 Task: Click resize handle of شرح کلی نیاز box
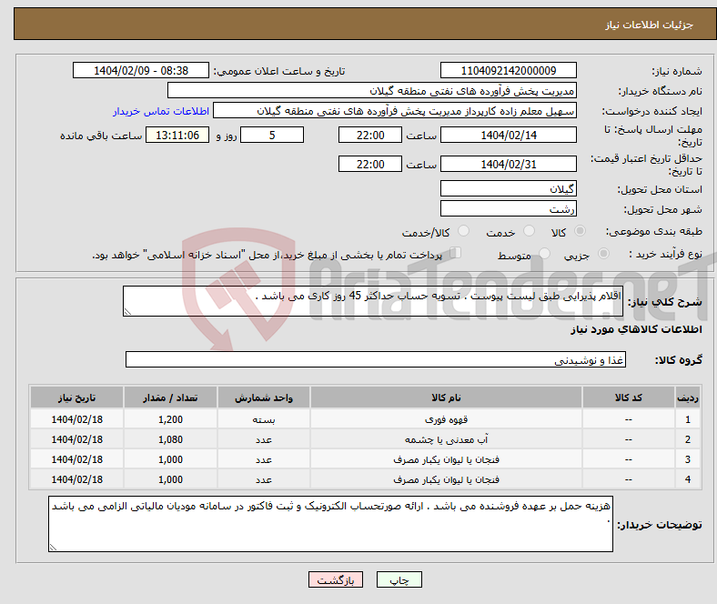pyautogui.click(x=128, y=312)
